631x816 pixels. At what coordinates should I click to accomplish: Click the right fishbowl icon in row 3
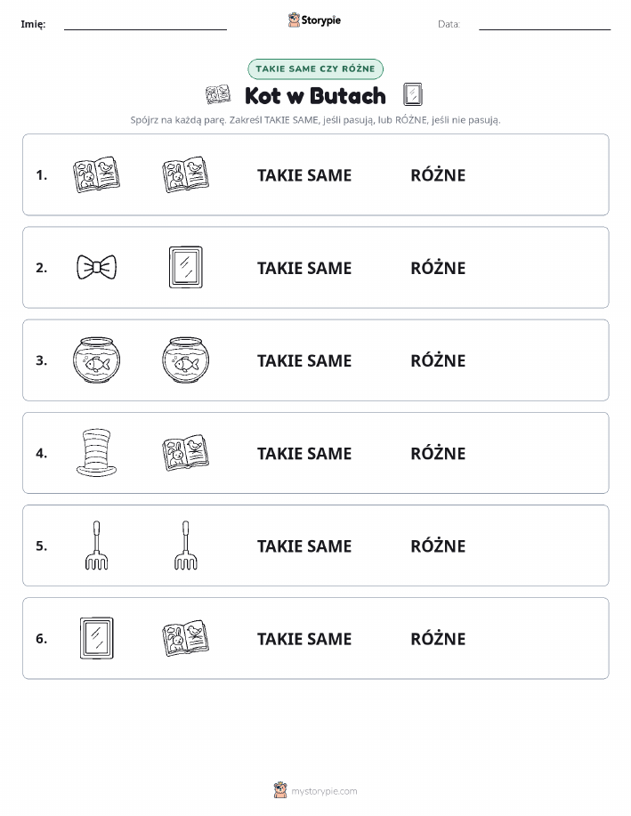click(186, 360)
